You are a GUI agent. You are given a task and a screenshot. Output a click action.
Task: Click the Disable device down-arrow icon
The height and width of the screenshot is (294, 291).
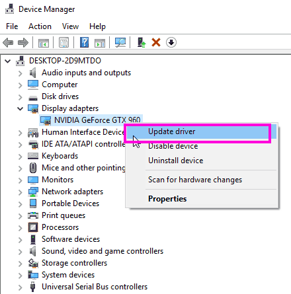click(171, 42)
